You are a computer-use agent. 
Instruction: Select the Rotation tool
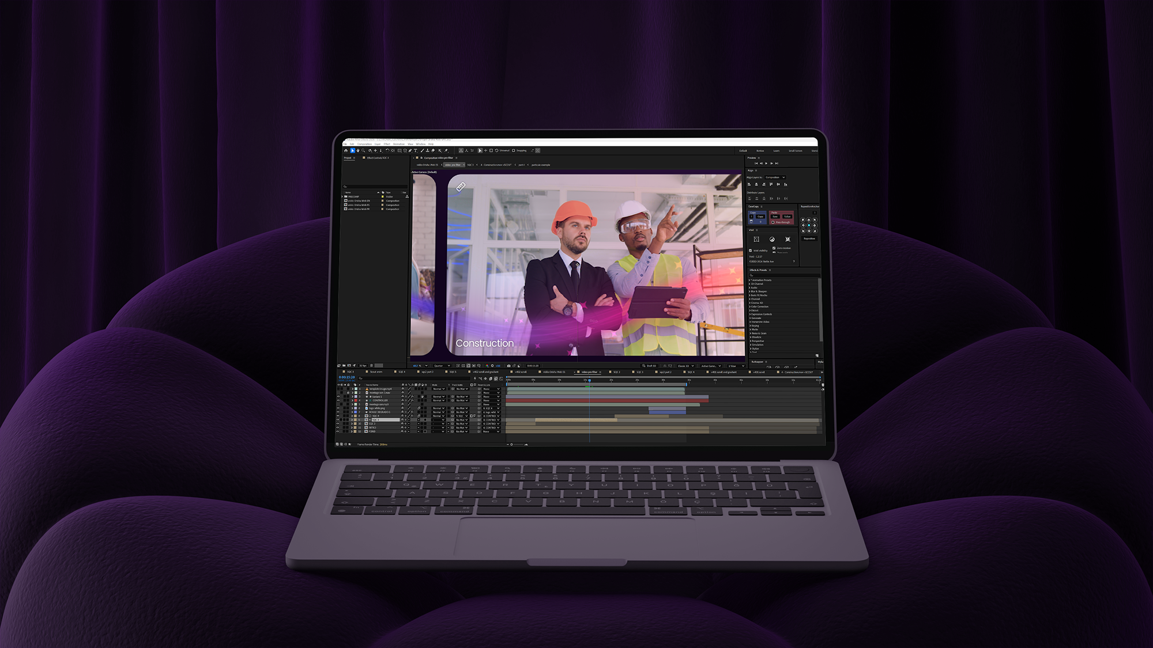pyautogui.click(x=387, y=151)
